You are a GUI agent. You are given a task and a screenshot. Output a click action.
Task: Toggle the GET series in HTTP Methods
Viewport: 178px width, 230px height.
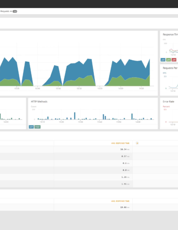pos(31,127)
